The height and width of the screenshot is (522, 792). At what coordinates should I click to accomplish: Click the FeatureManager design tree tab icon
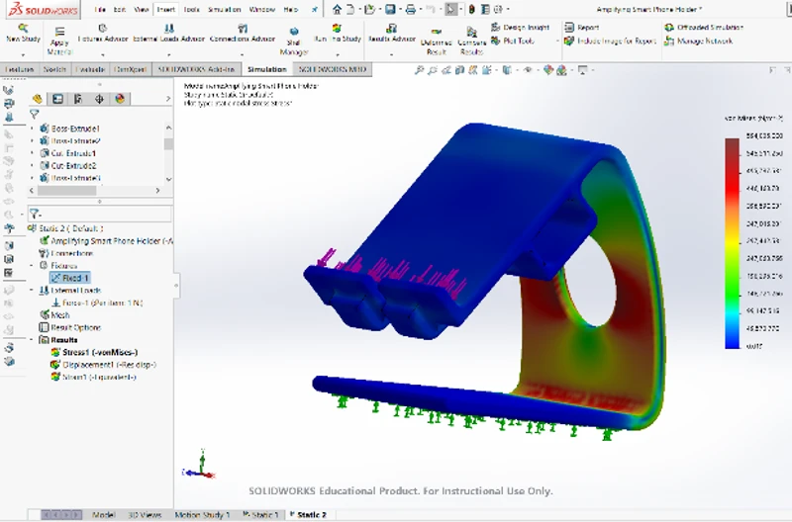[x=37, y=99]
